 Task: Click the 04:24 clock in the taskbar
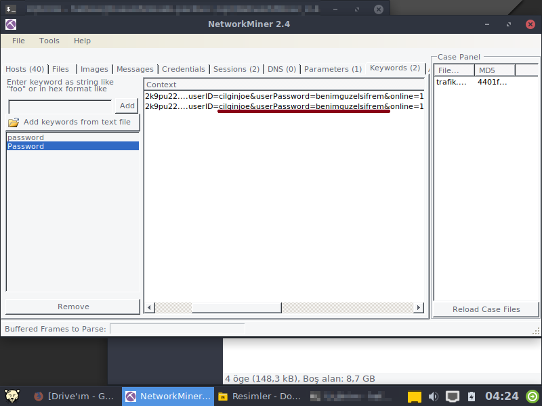(502, 396)
